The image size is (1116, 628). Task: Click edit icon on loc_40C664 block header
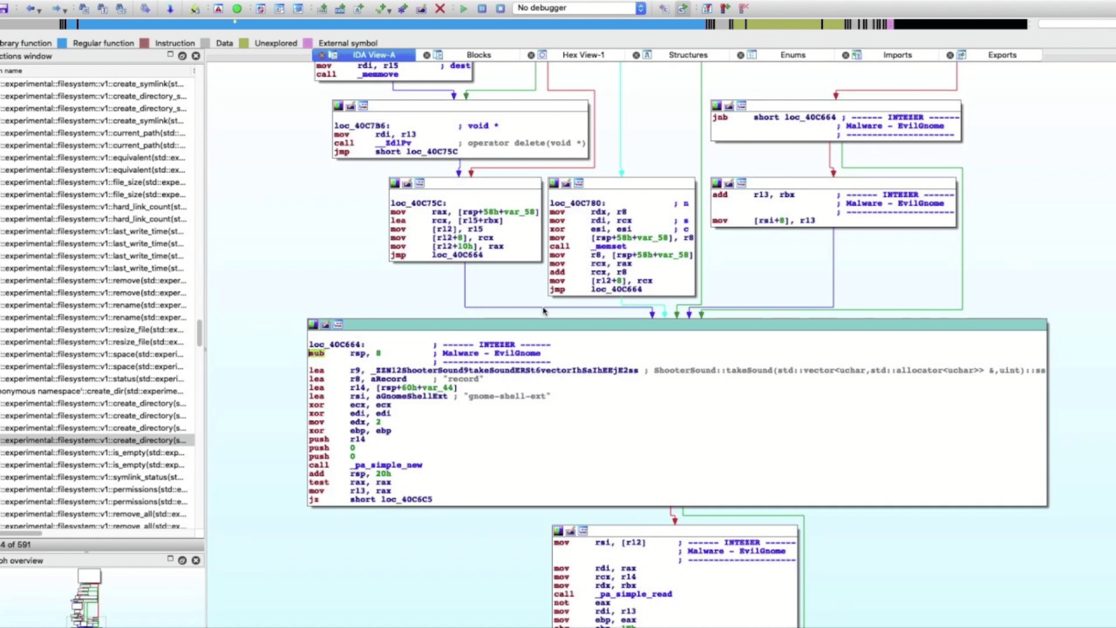tap(325, 325)
